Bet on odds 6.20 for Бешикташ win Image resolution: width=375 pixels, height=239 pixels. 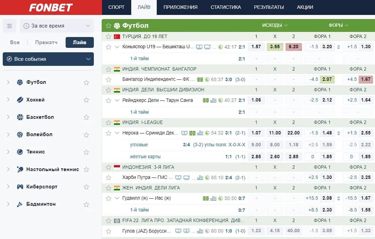click(x=293, y=47)
